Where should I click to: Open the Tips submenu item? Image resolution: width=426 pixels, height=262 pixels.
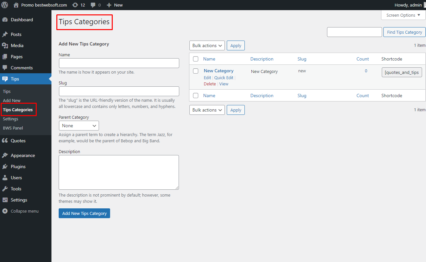click(7, 91)
